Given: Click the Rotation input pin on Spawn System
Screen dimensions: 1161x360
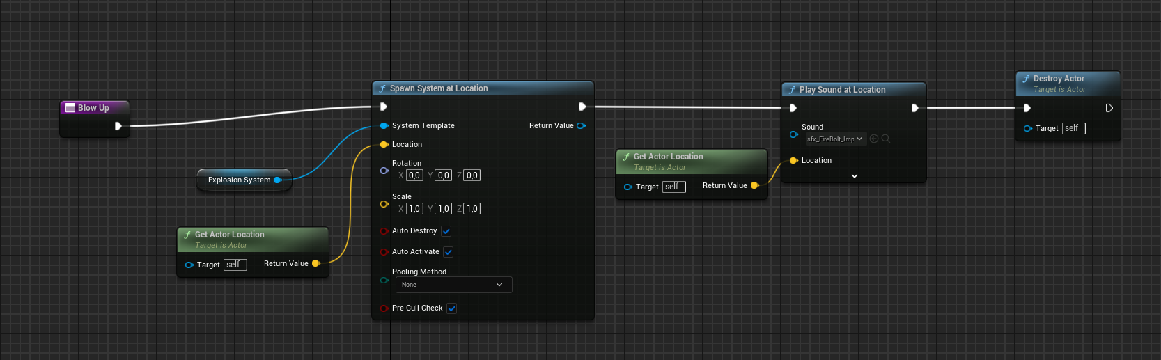Looking at the screenshot, I should 384,171.
